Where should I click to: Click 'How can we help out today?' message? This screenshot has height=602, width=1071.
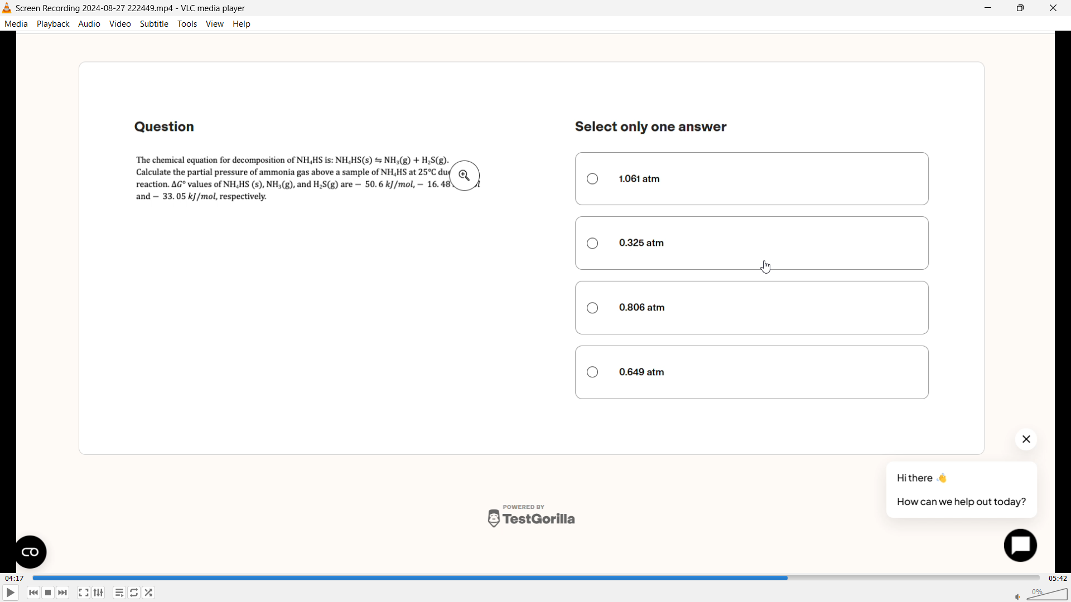pyautogui.click(x=962, y=502)
